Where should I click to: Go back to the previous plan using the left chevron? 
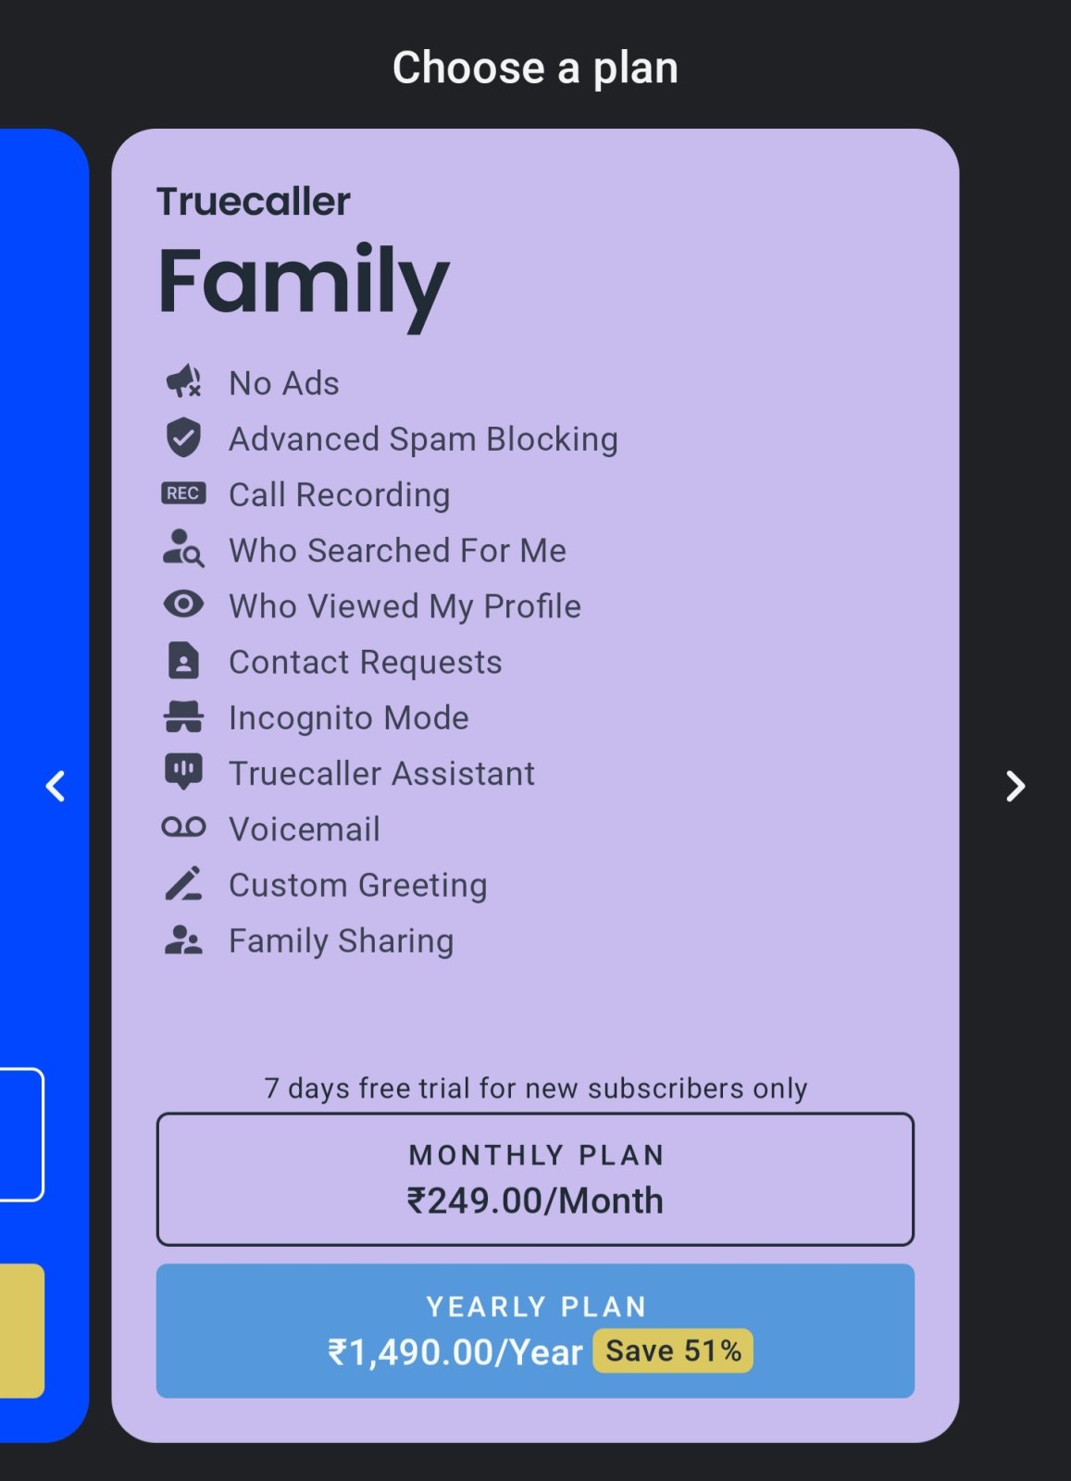click(x=56, y=786)
